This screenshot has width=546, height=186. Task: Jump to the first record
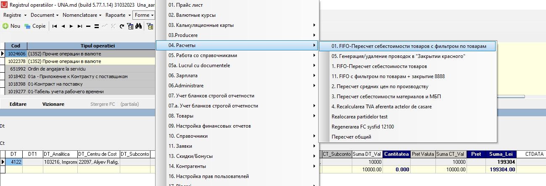tap(55, 26)
